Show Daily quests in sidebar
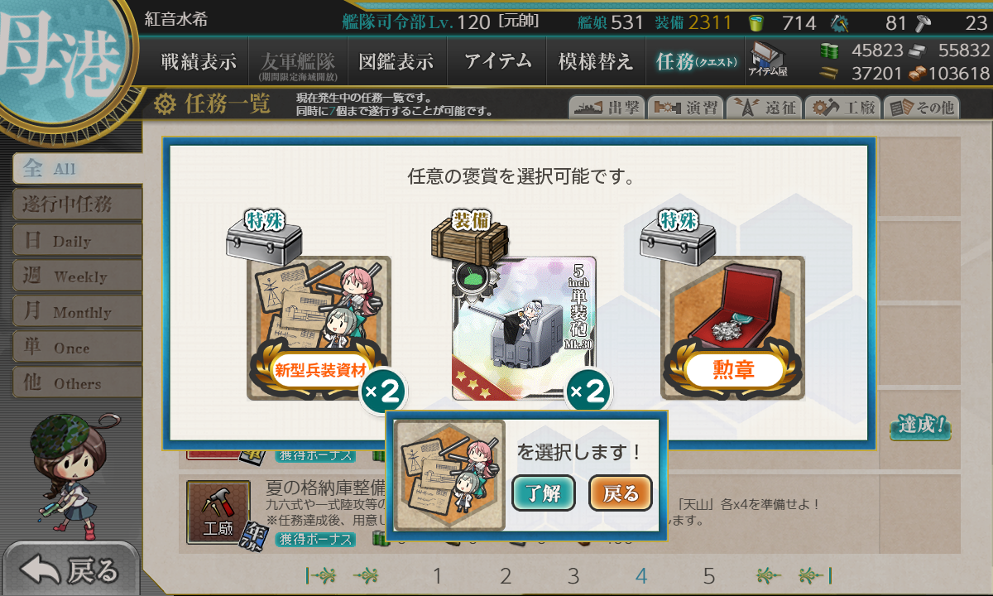 pos(77,240)
